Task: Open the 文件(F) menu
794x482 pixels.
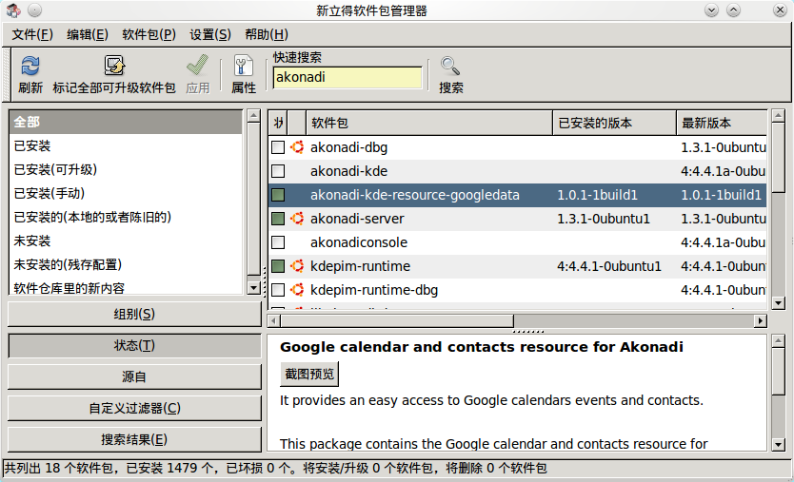Action: pos(32,34)
